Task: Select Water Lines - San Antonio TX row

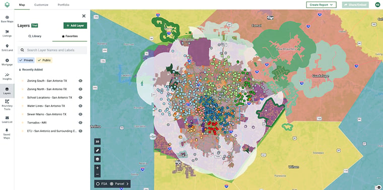Action: (x=46, y=106)
